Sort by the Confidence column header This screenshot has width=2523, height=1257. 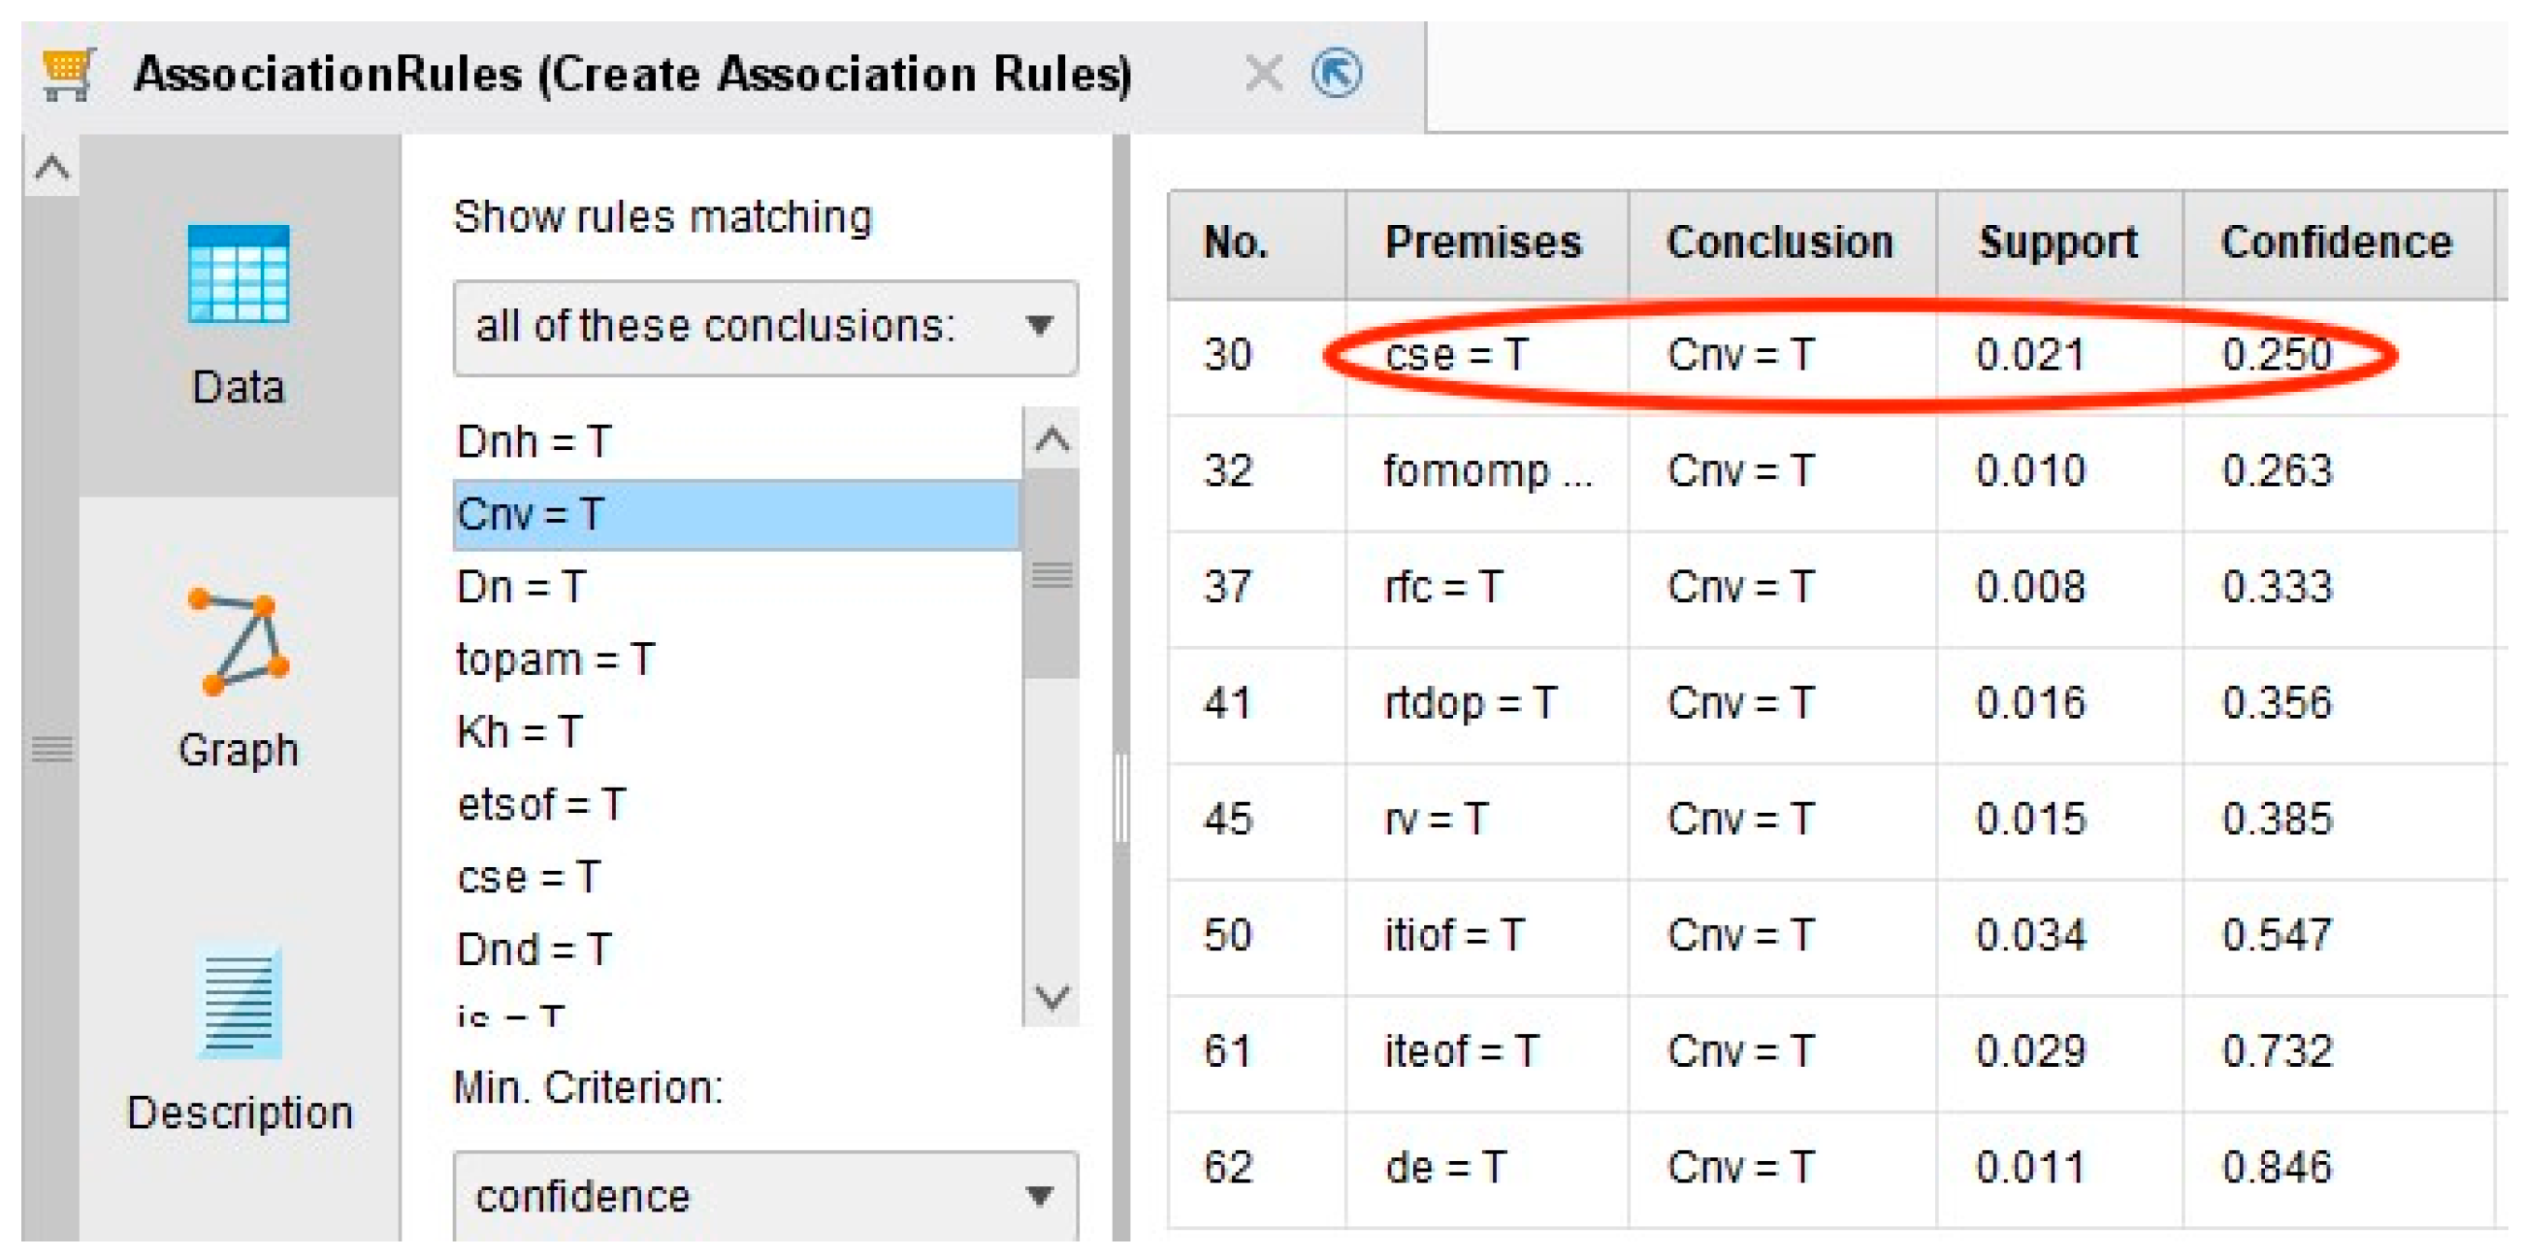click(2335, 242)
